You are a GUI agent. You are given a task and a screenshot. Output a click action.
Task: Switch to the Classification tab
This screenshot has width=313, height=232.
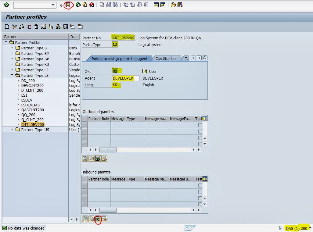pyautogui.click(x=165, y=59)
